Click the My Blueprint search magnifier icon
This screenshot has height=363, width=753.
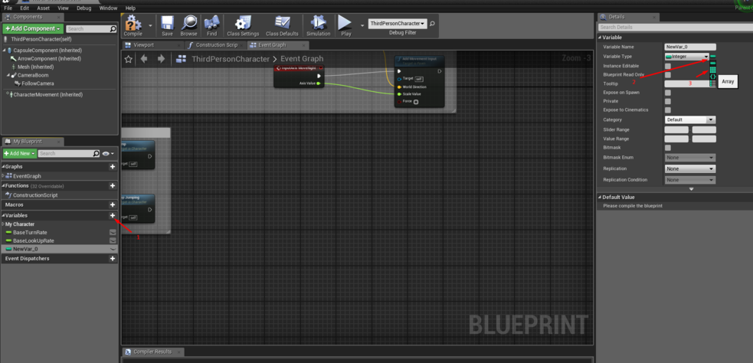97,154
